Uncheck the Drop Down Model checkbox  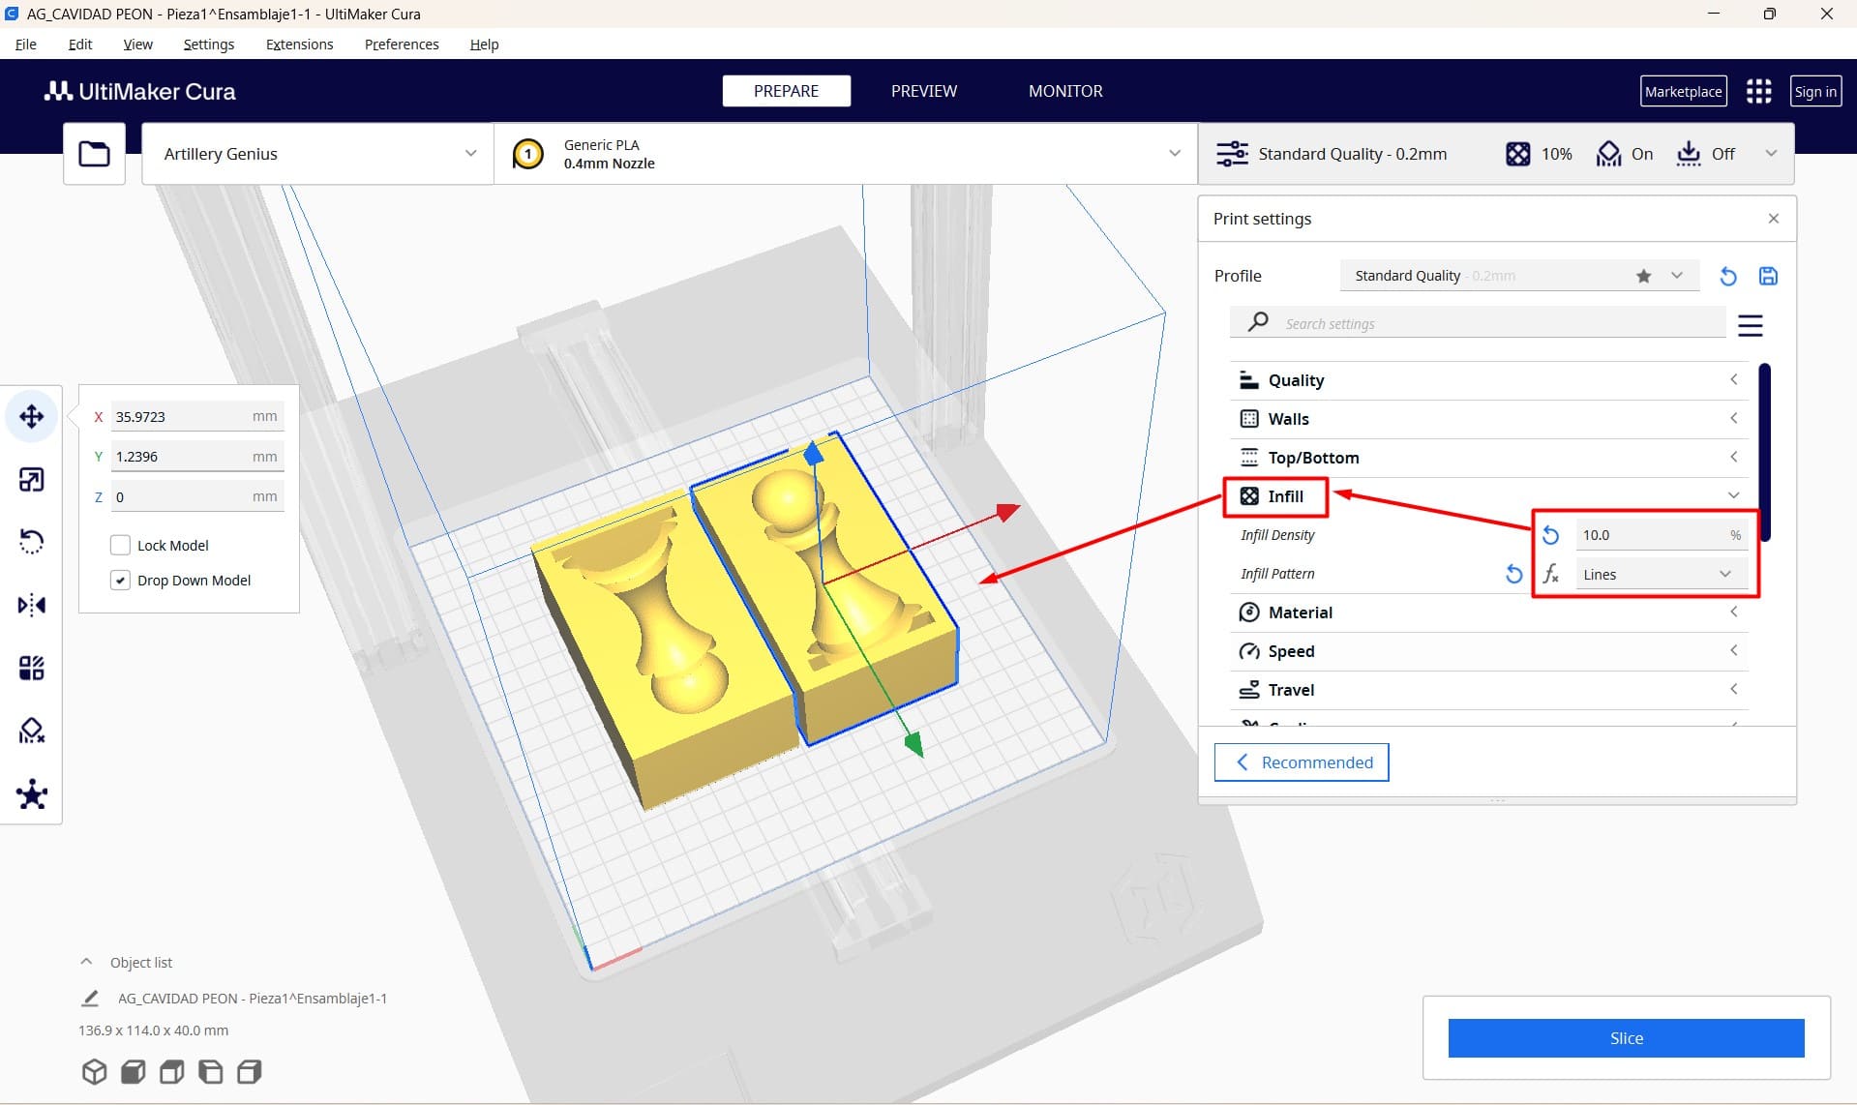tap(120, 580)
